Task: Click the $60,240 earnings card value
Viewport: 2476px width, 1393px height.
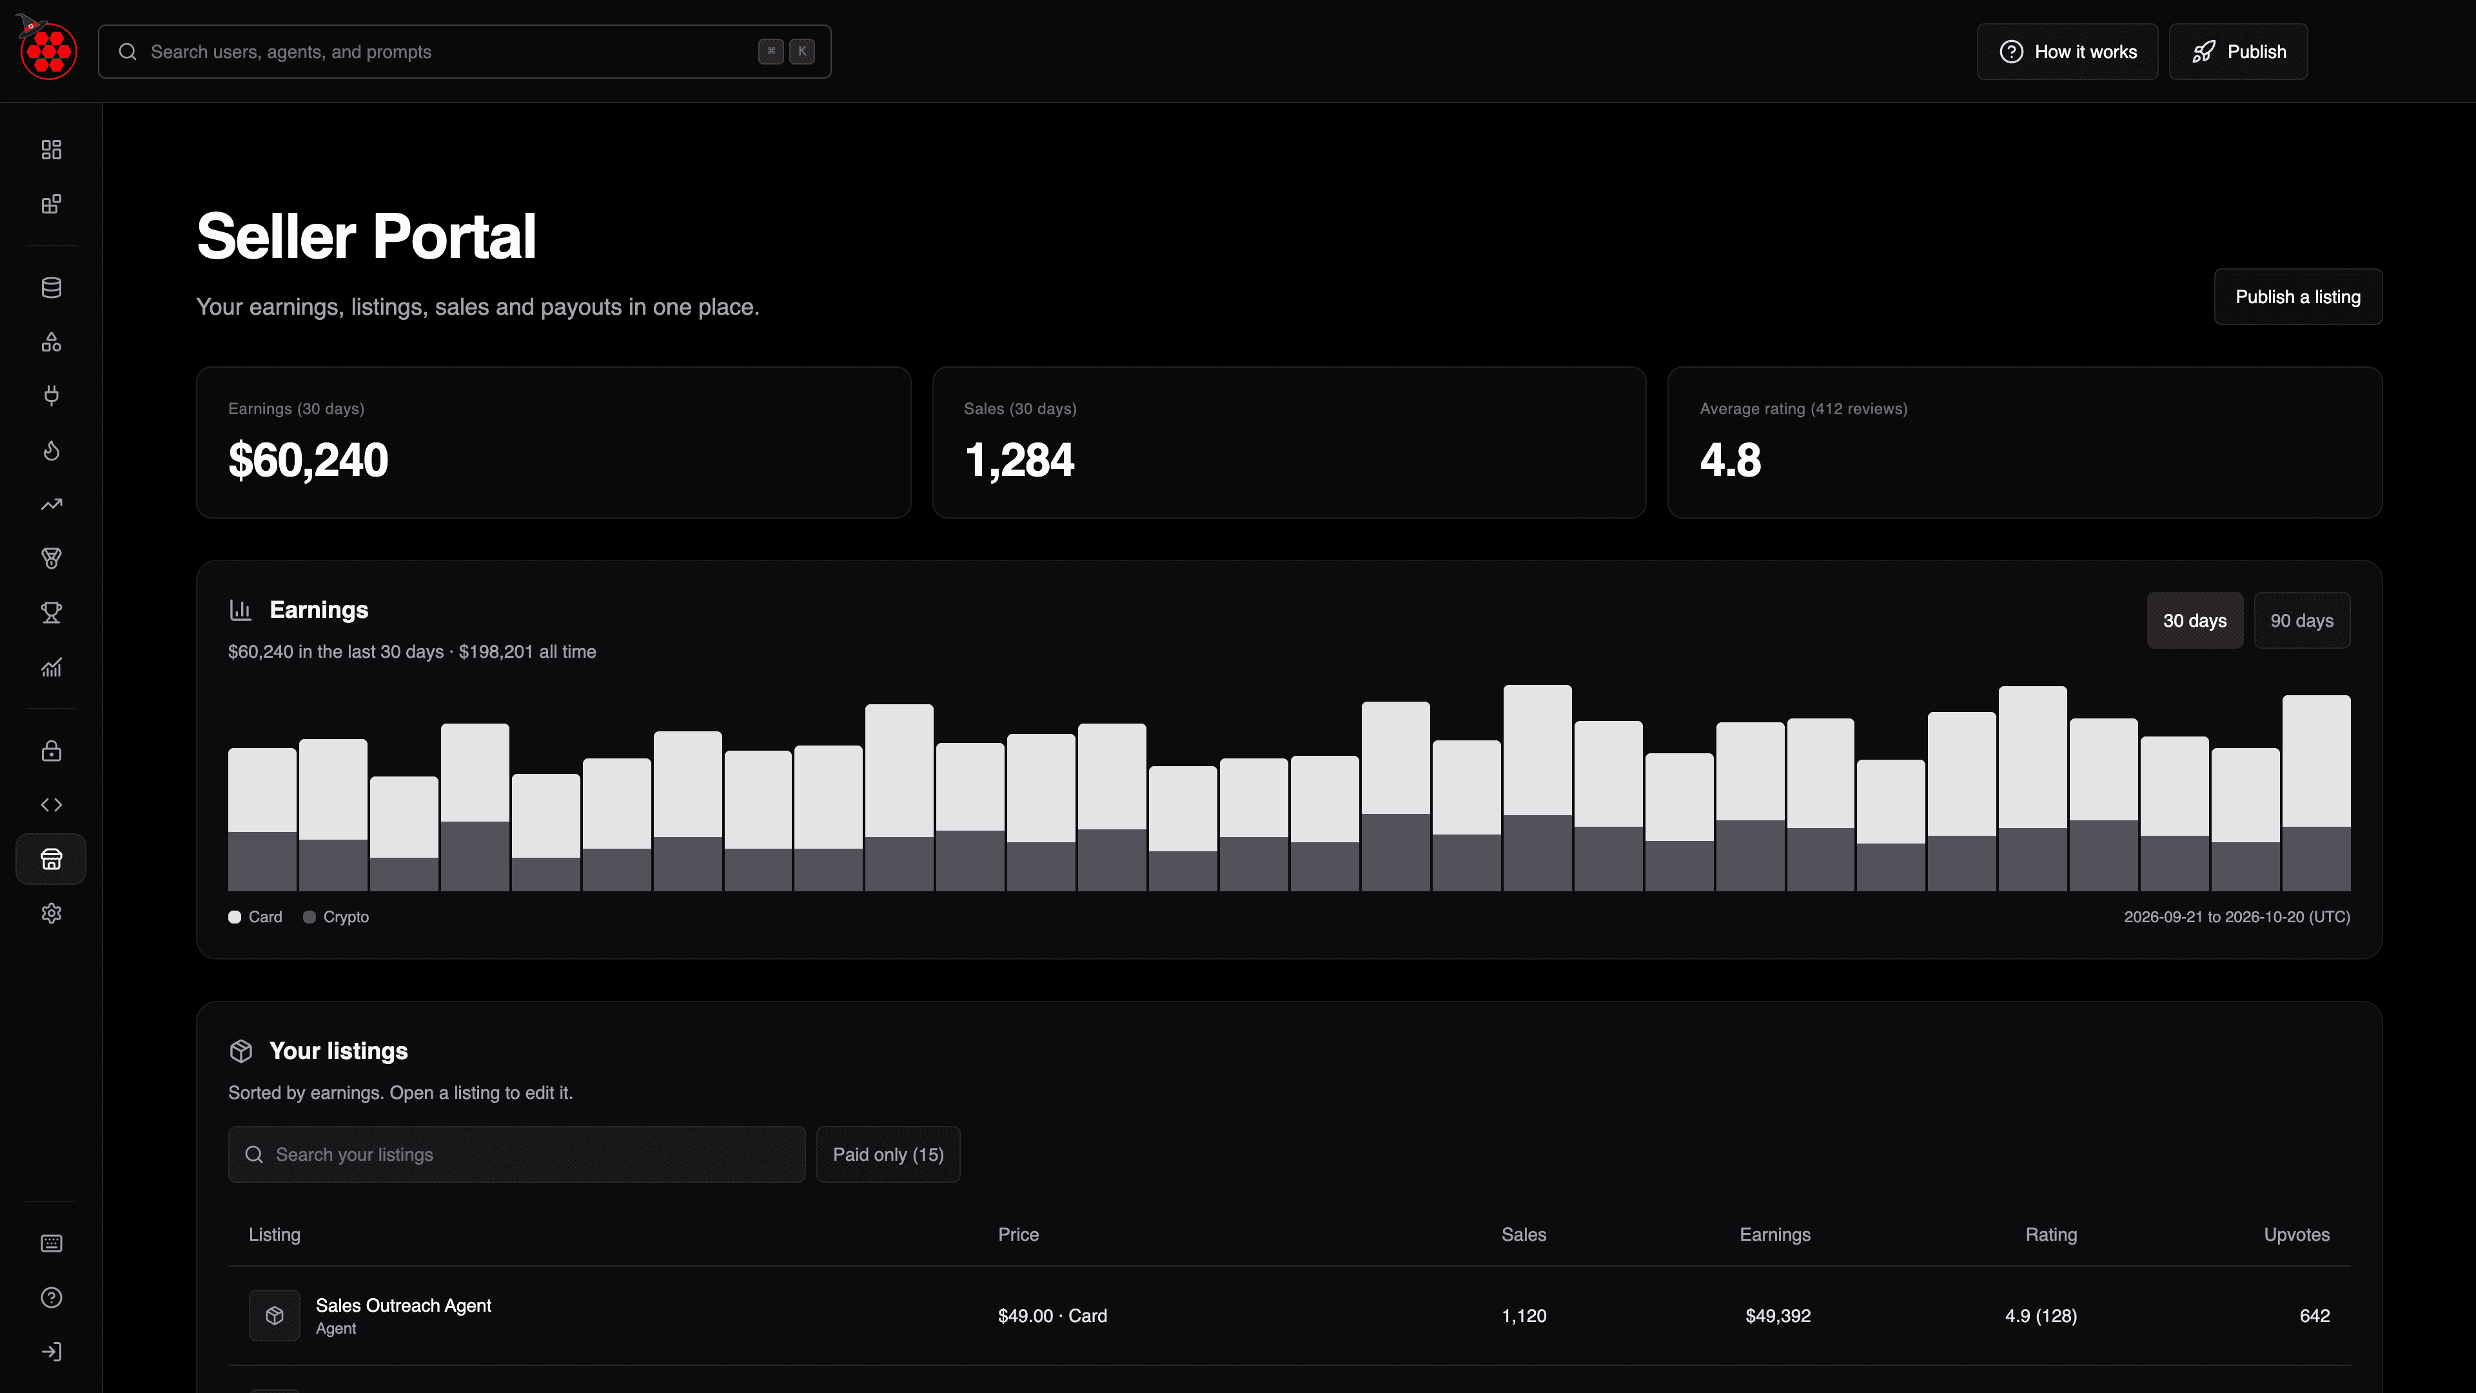Action: point(308,460)
